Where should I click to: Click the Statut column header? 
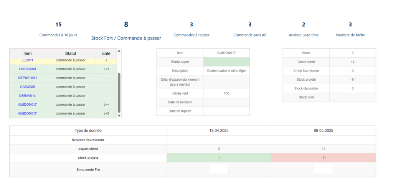71,53
